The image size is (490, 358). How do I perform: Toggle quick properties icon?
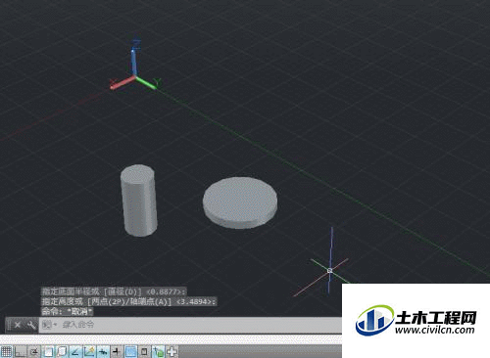point(144,351)
